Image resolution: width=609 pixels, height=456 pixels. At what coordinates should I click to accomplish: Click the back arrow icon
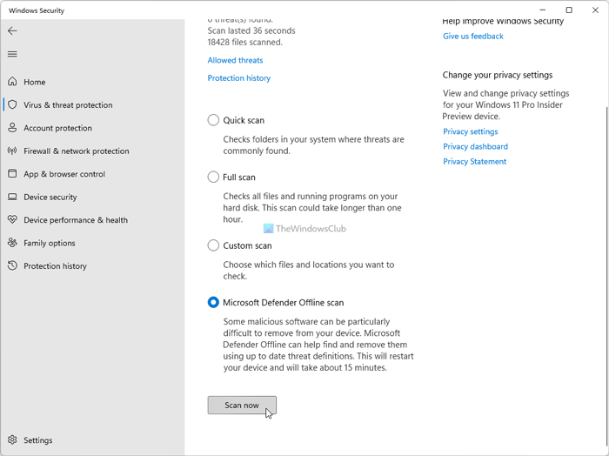(12, 30)
